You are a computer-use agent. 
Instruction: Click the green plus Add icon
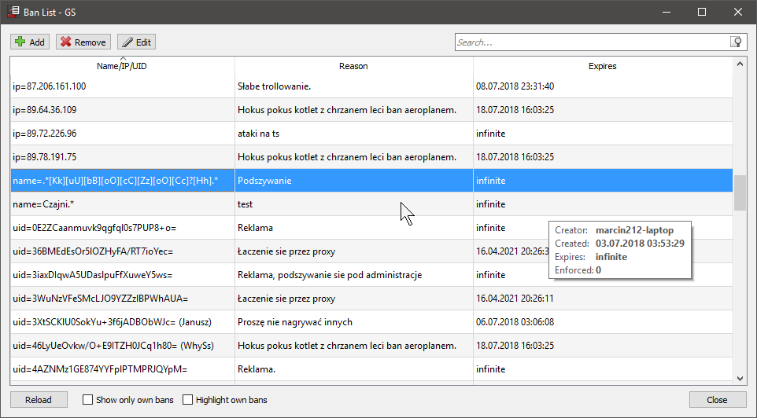click(20, 42)
